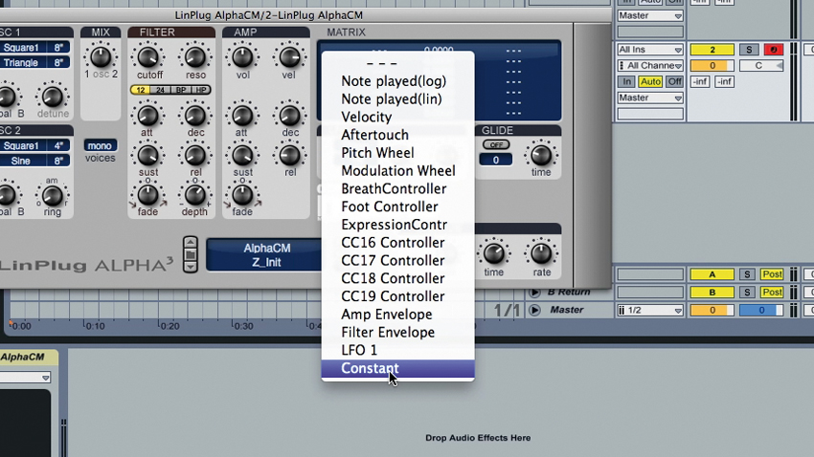Open track 2 Master output dropdown
The width and height of the screenshot is (814, 457).
point(650,98)
